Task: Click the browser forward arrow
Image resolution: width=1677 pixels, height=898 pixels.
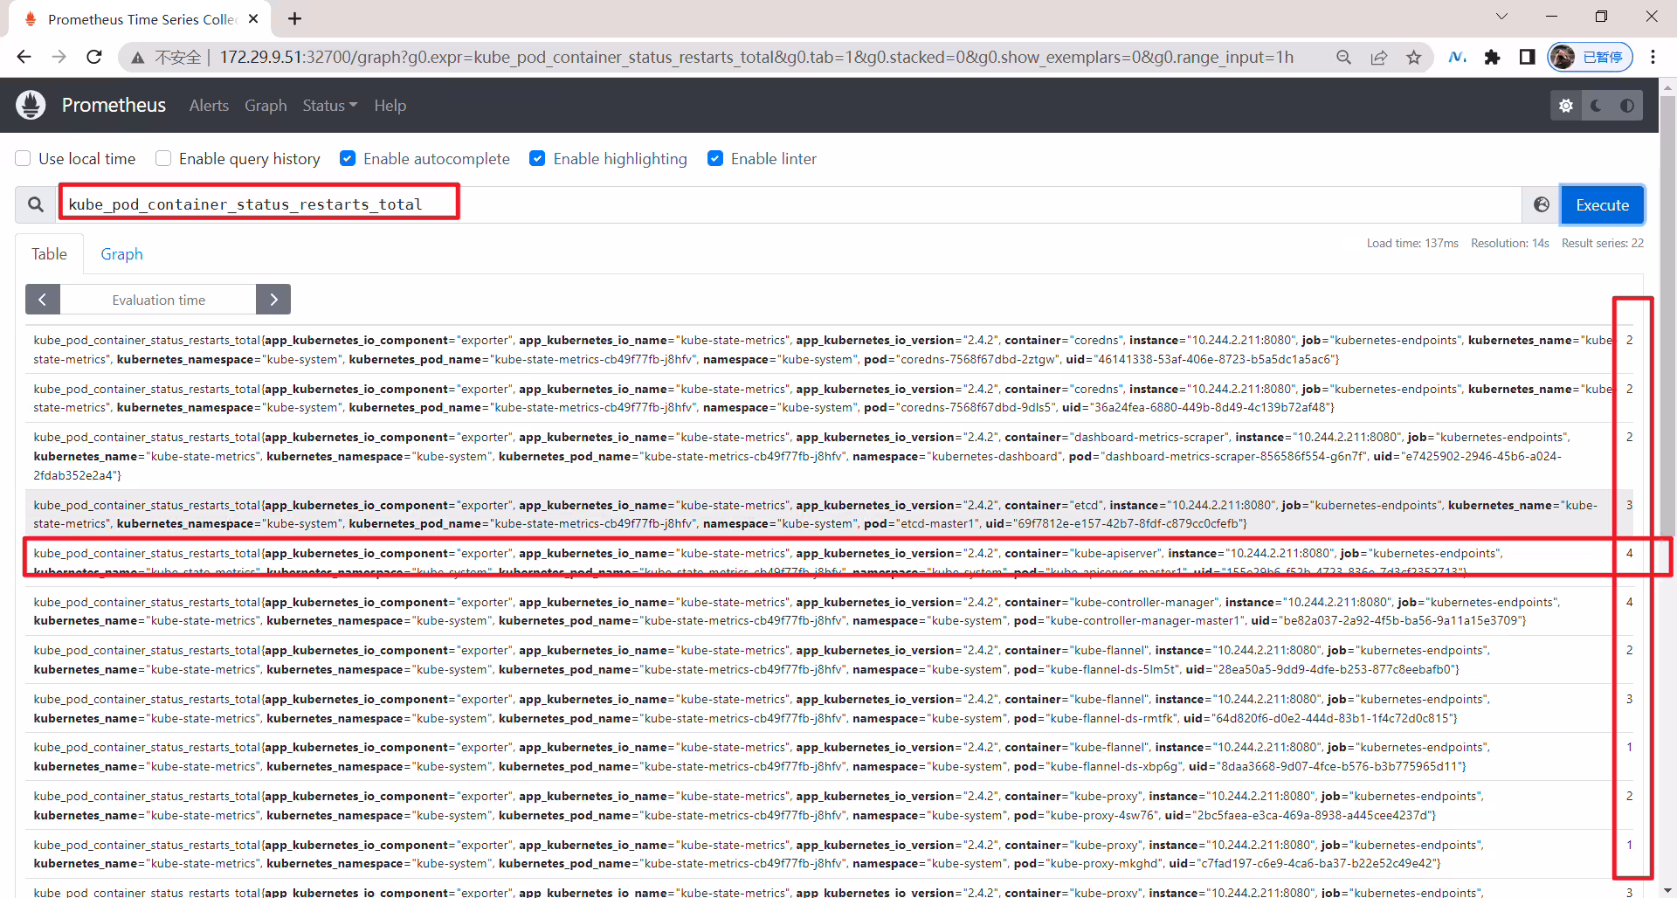Action: (x=59, y=57)
